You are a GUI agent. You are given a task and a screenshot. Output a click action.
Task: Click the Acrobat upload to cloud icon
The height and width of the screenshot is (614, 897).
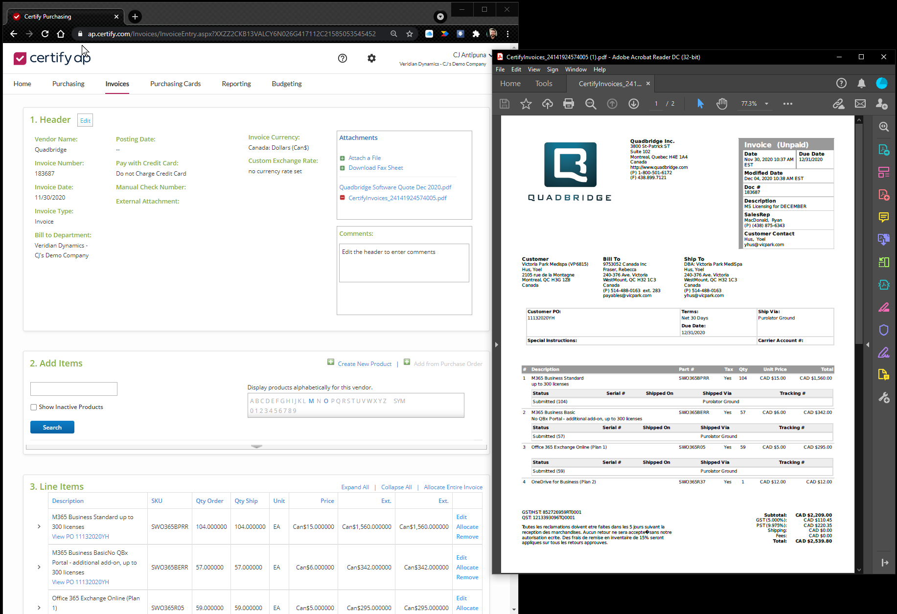coord(548,104)
